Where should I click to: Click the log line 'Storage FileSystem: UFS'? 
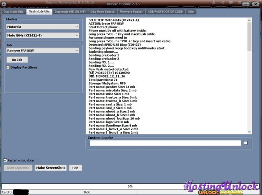[107, 83]
